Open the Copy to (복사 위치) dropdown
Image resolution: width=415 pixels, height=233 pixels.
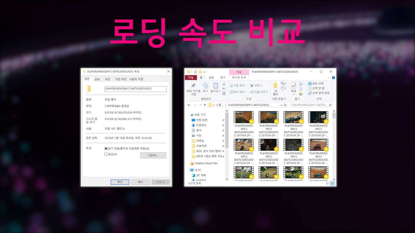(246, 92)
